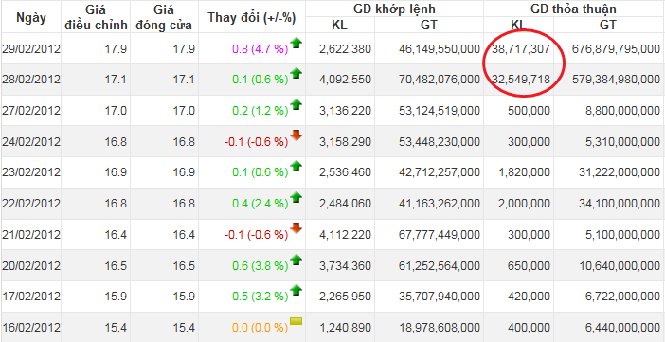The width and height of the screenshot is (665, 342).
Task: Click the negotiated volume 1,820,000
Action: [524, 172]
